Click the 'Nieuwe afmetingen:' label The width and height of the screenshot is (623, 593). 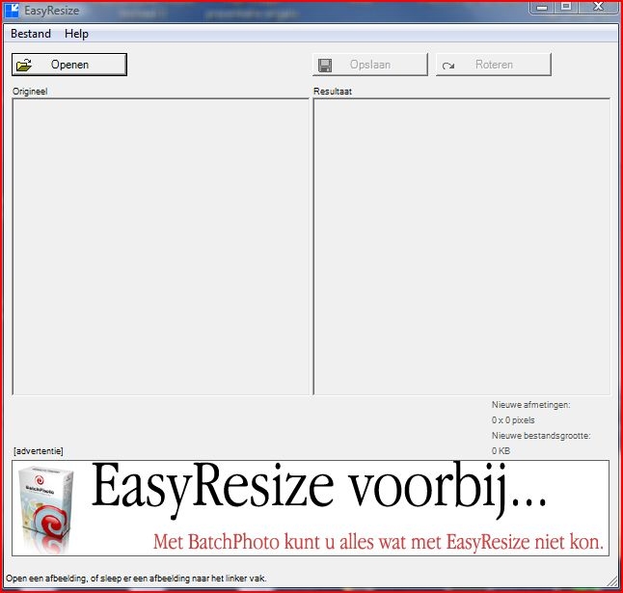coord(530,405)
